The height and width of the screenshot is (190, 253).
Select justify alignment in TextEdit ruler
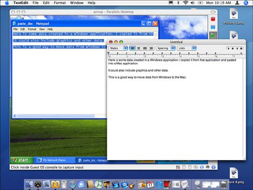coord(145,48)
